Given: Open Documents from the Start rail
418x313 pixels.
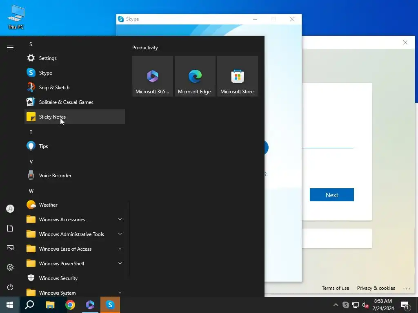Looking at the screenshot, I should 10,228.
